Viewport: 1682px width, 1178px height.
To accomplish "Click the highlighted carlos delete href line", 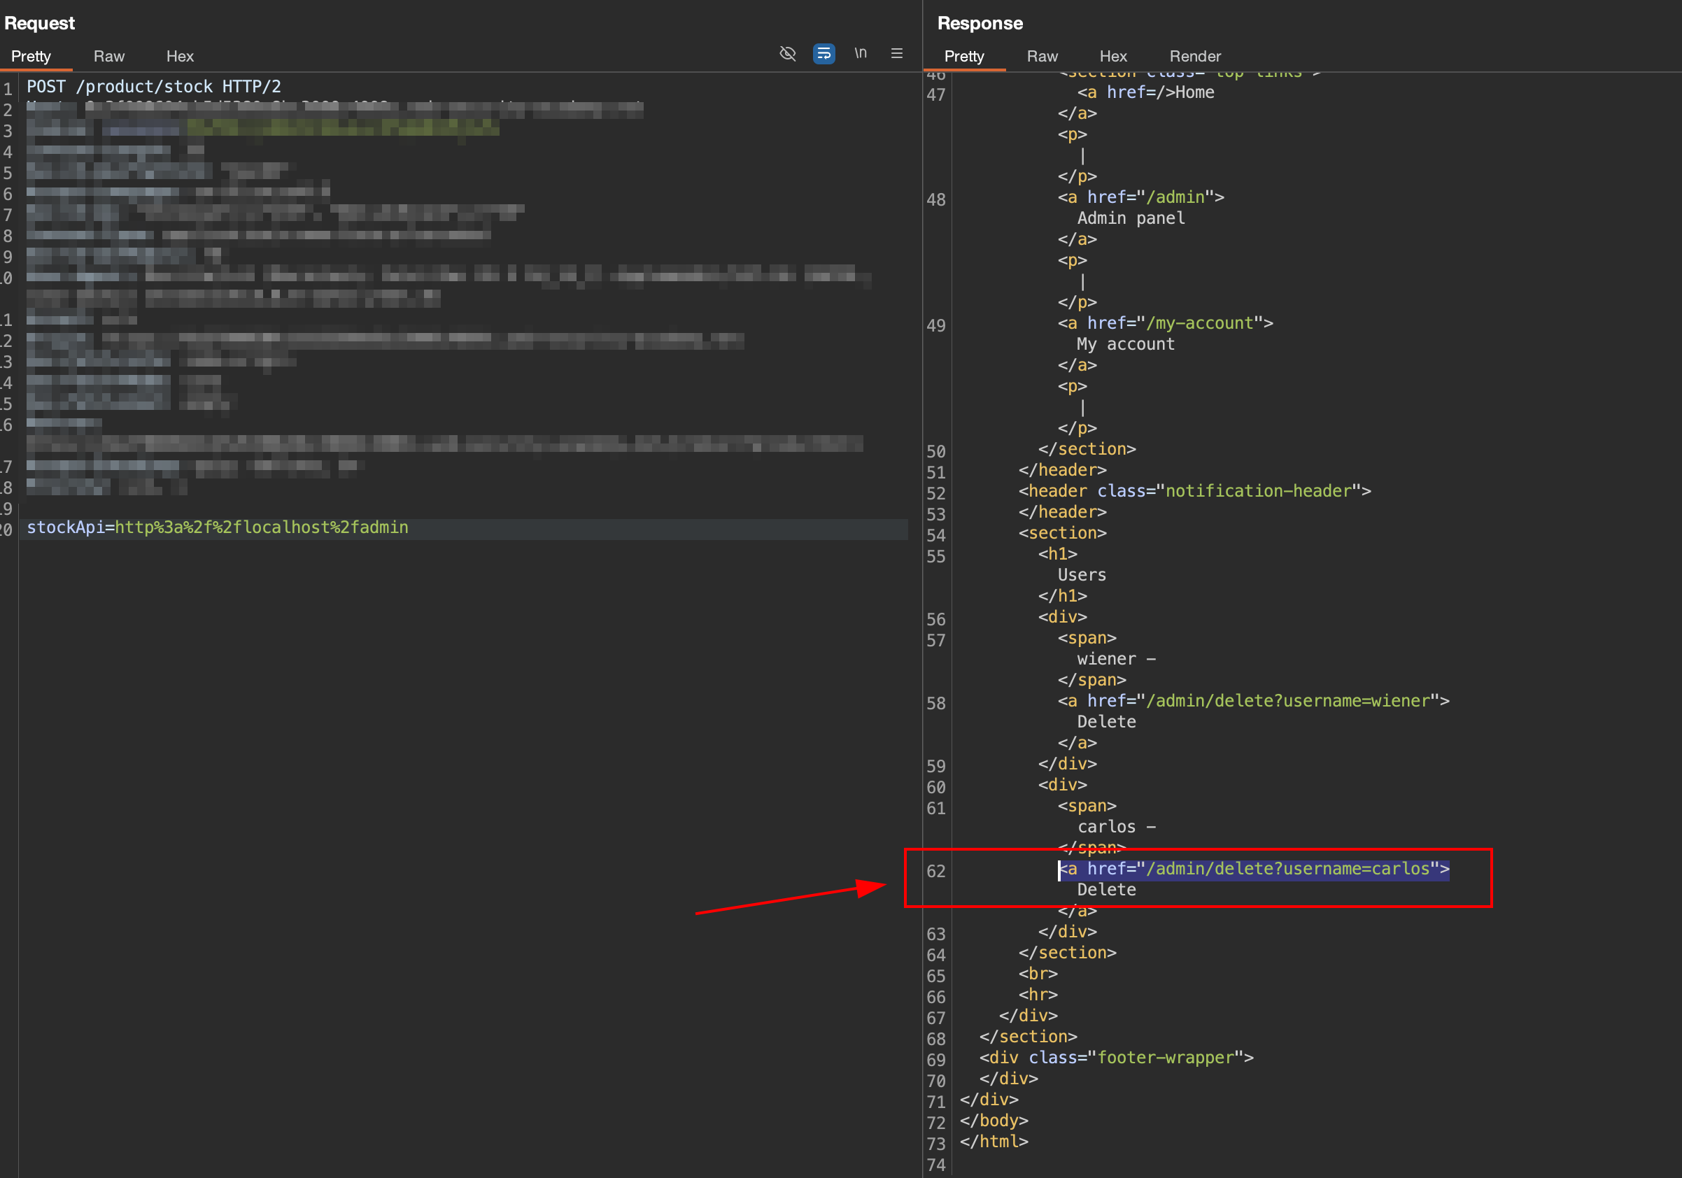I will (1253, 869).
